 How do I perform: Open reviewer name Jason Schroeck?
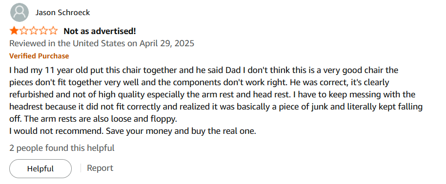click(62, 13)
